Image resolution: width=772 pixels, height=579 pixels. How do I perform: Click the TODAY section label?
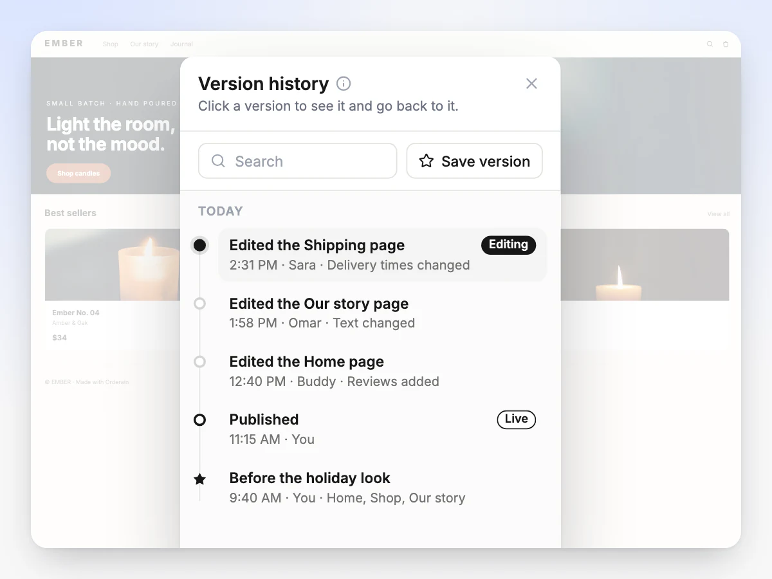tap(221, 211)
